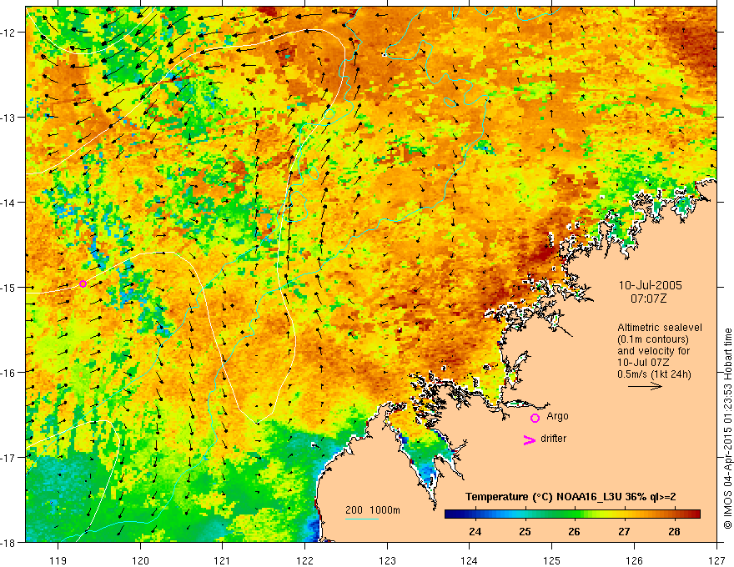Click the '(0.1m contours)' caption line

(x=653, y=339)
